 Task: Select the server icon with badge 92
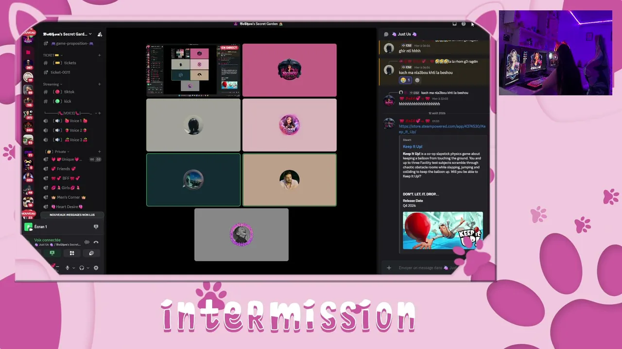28,140
